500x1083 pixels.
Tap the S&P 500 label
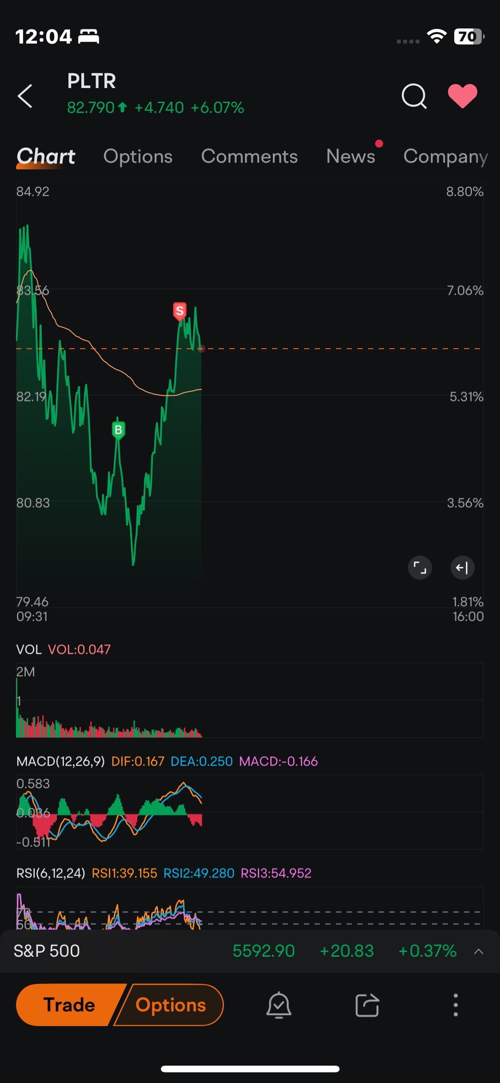[x=47, y=951]
